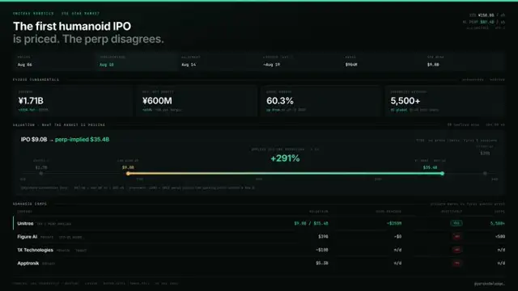Click Unitree's "~$250M" revenue cell
Image resolution: width=518 pixels, height=291 pixels.
click(x=394, y=223)
